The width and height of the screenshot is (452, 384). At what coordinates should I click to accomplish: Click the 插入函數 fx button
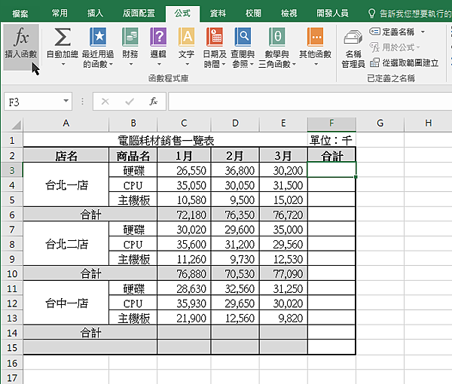point(21,47)
